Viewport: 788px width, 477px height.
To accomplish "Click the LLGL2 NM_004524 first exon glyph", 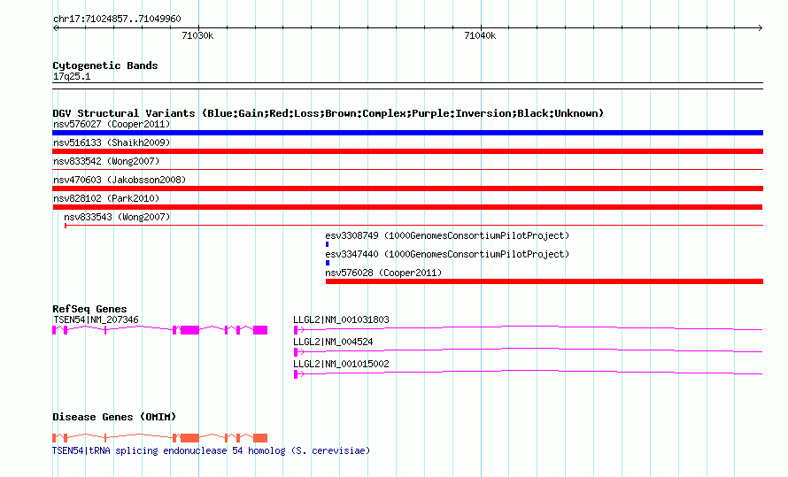I will 296,352.
